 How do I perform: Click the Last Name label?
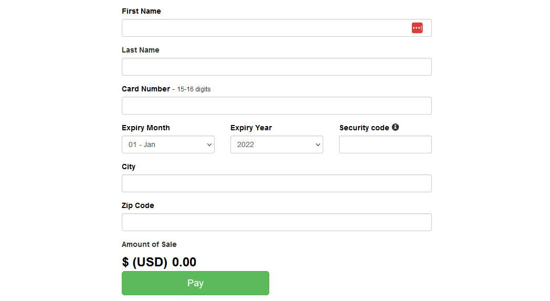tap(140, 50)
